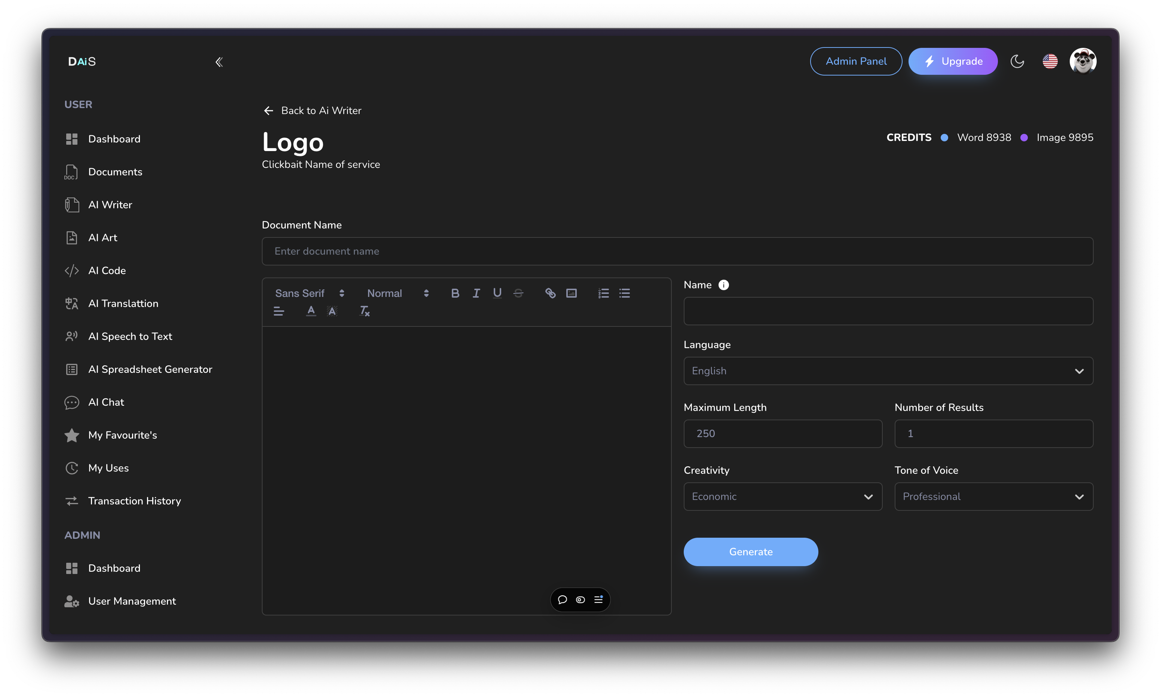Toggle underline formatting
Image resolution: width=1161 pixels, height=697 pixels.
497,293
